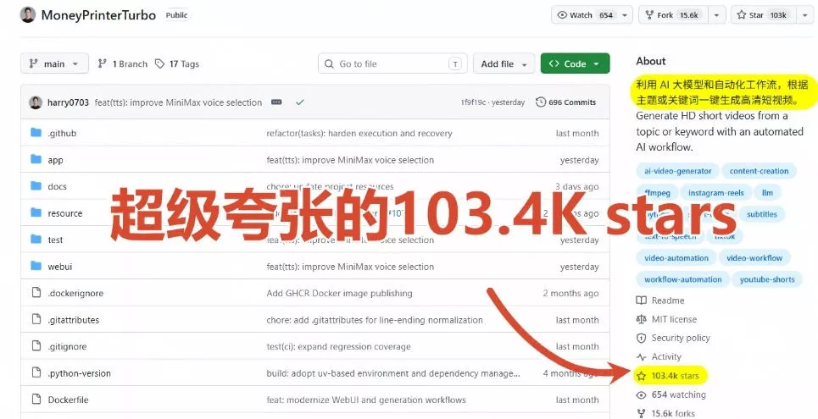Select the content-creation topic tag
818x419 pixels.
tap(759, 171)
